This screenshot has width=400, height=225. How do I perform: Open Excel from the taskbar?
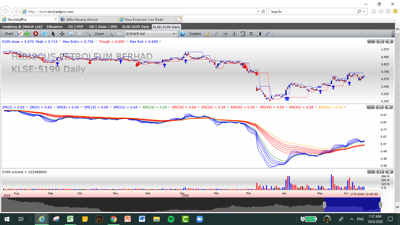coord(71,219)
